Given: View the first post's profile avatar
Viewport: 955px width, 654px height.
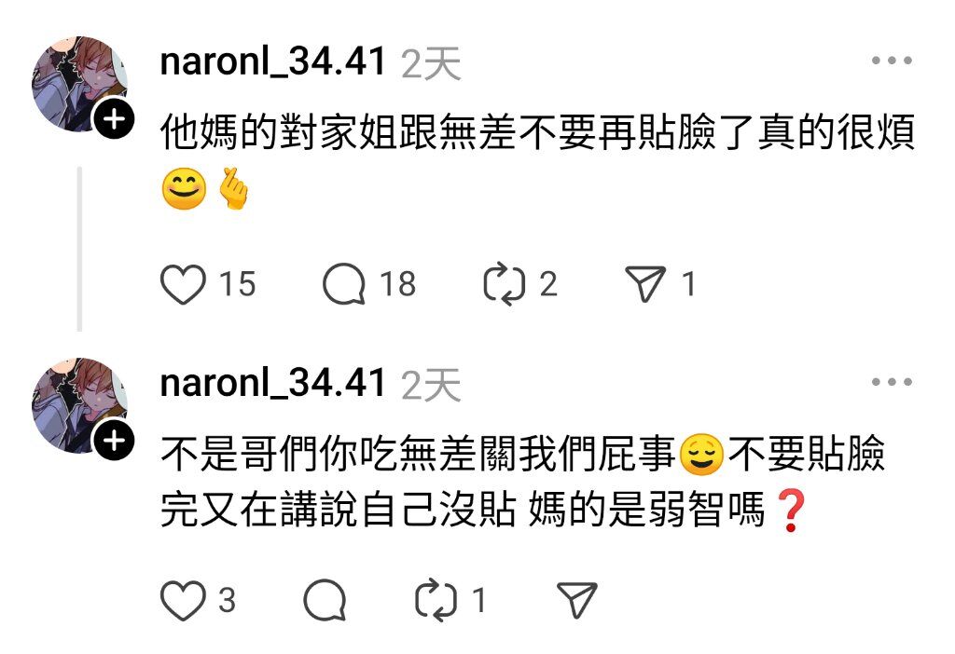Looking at the screenshot, I should tap(79, 84).
